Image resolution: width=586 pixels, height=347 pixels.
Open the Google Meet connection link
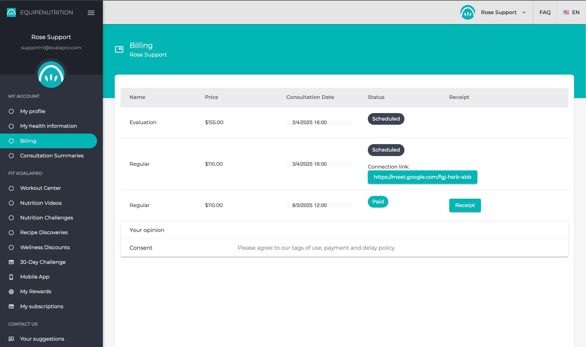[x=422, y=177]
